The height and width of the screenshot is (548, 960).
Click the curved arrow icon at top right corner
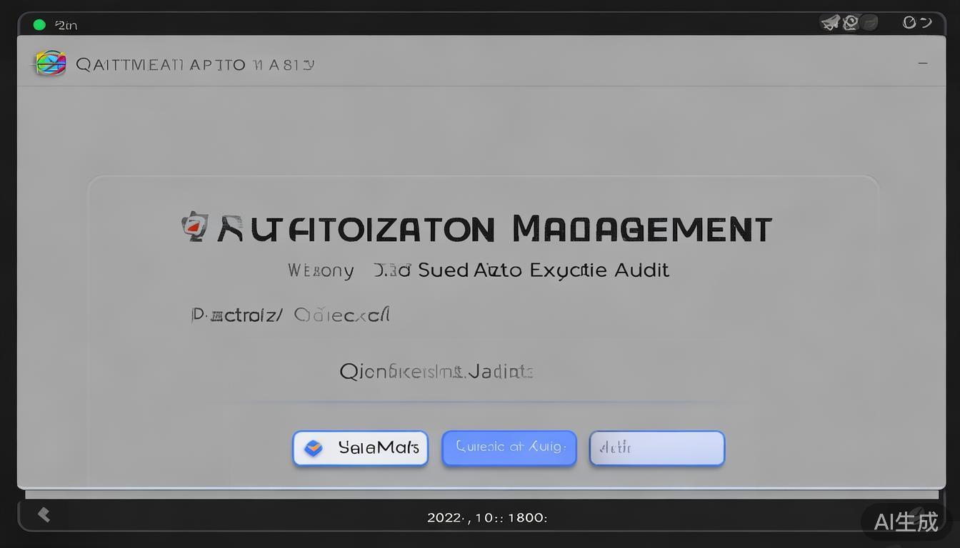(926, 23)
